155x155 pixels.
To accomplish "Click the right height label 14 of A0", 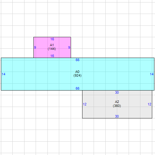I will [x=152, y=74].
